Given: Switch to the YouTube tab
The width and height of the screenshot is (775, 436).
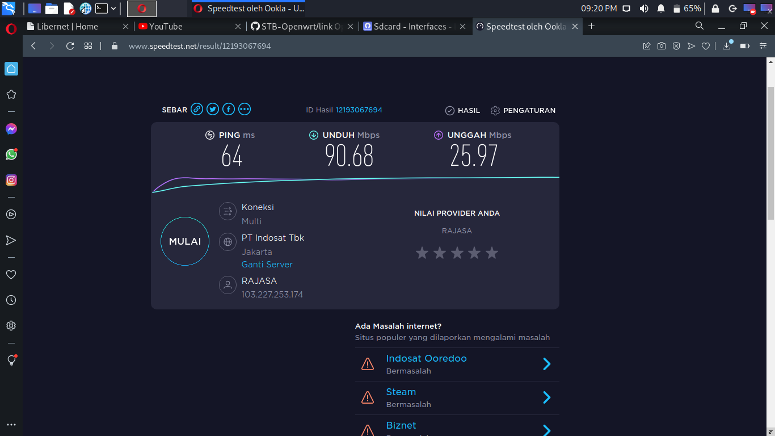Looking at the screenshot, I should tap(190, 27).
